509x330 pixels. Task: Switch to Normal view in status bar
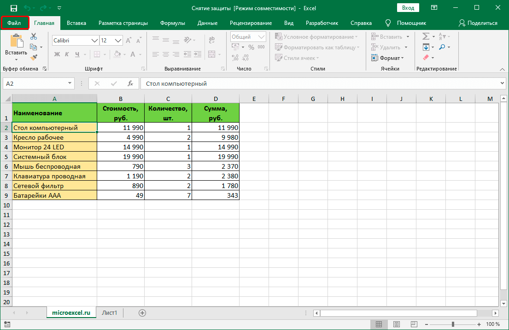[379, 324]
